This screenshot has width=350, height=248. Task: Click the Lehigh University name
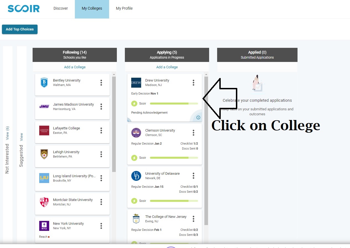tap(66, 152)
